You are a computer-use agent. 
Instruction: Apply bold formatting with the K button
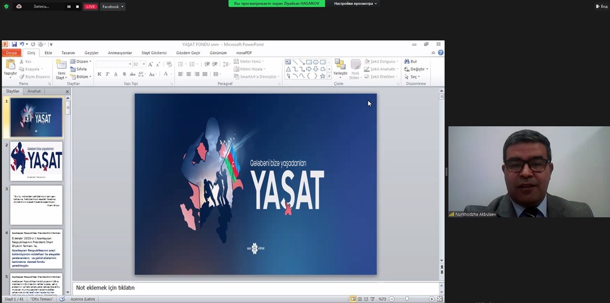[x=99, y=74]
